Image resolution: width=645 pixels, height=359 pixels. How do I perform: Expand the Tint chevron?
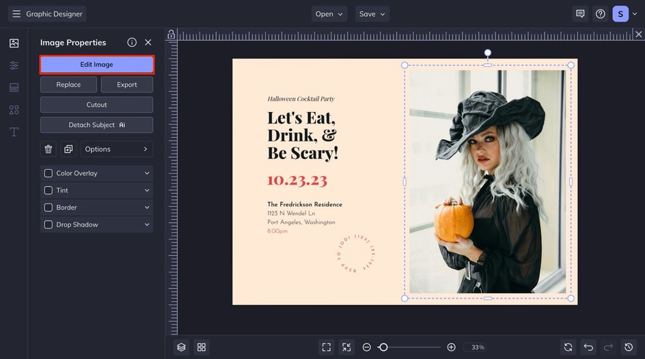point(147,190)
